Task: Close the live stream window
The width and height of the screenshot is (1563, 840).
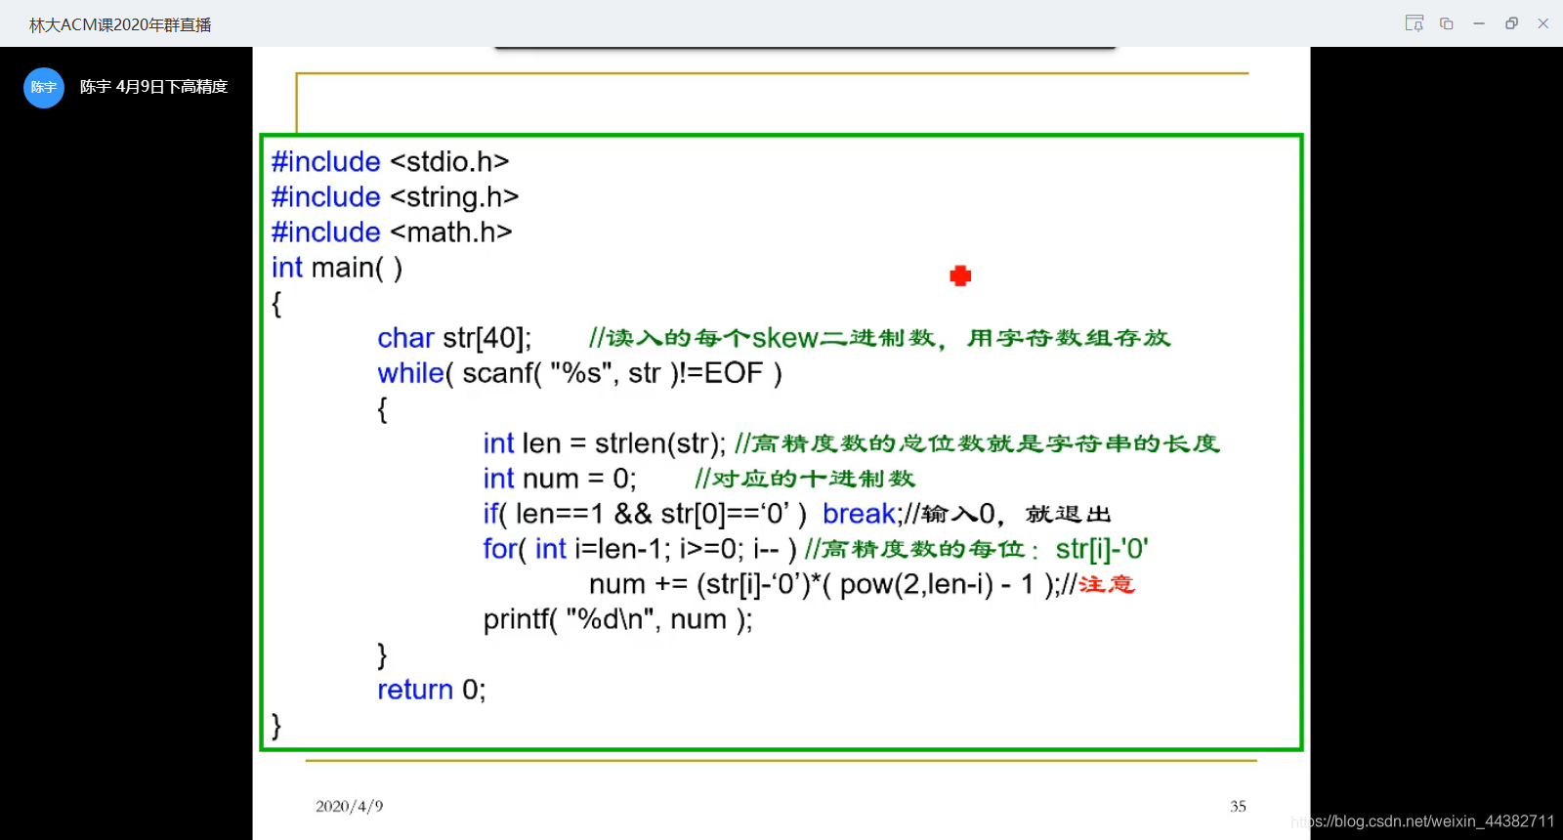Action: click(1543, 23)
